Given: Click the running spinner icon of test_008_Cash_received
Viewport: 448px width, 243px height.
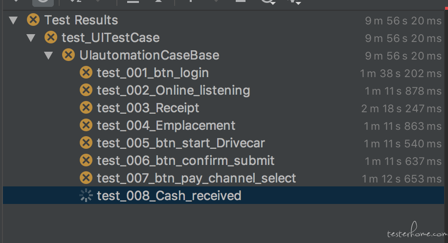Looking at the screenshot, I should coord(86,196).
